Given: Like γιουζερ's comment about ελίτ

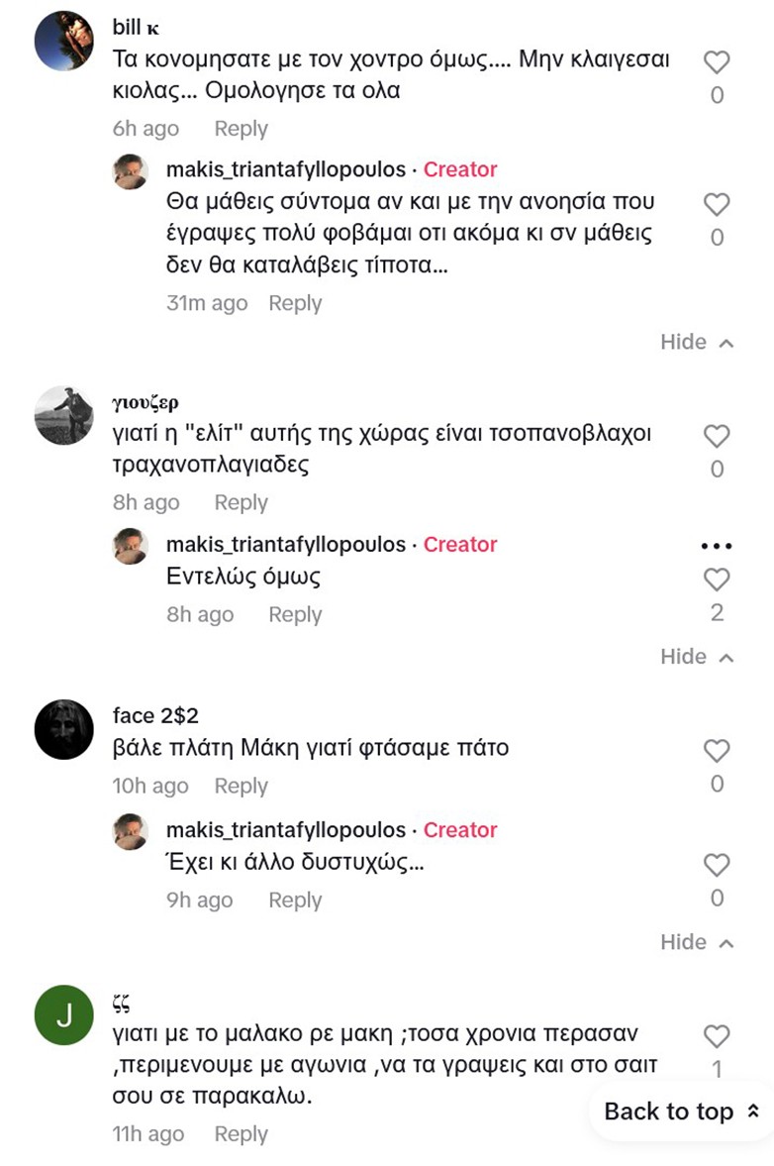Looking at the screenshot, I should tap(717, 437).
